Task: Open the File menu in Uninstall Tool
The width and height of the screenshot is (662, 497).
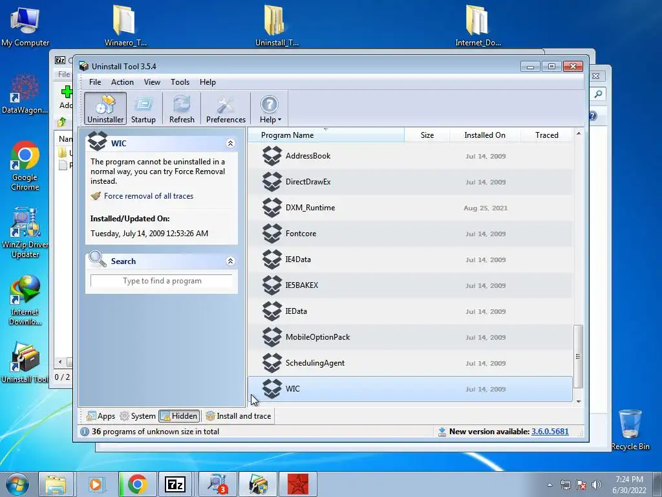Action: (95, 82)
